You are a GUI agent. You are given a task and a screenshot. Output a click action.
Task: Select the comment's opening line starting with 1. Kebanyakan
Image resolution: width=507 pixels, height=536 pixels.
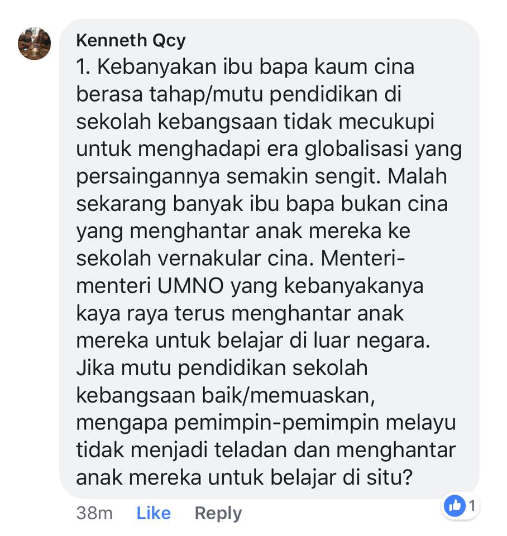click(x=245, y=66)
